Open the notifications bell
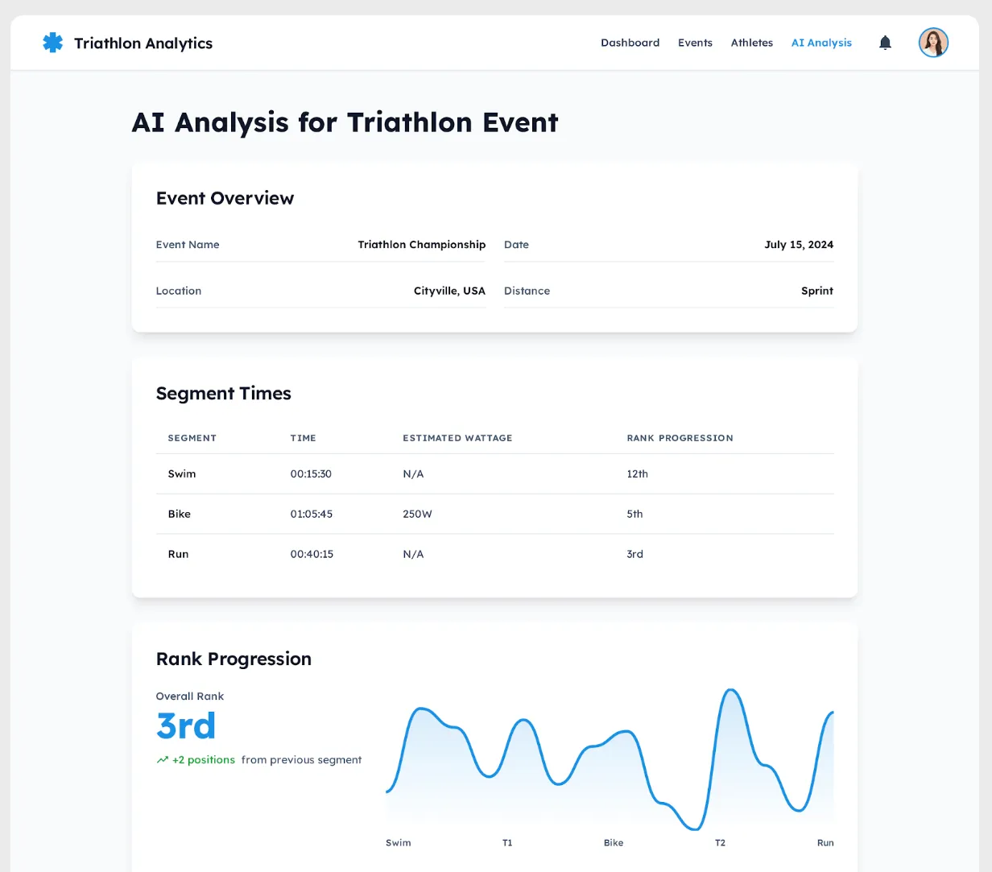The height and width of the screenshot is (872, 992). (885, 43)
